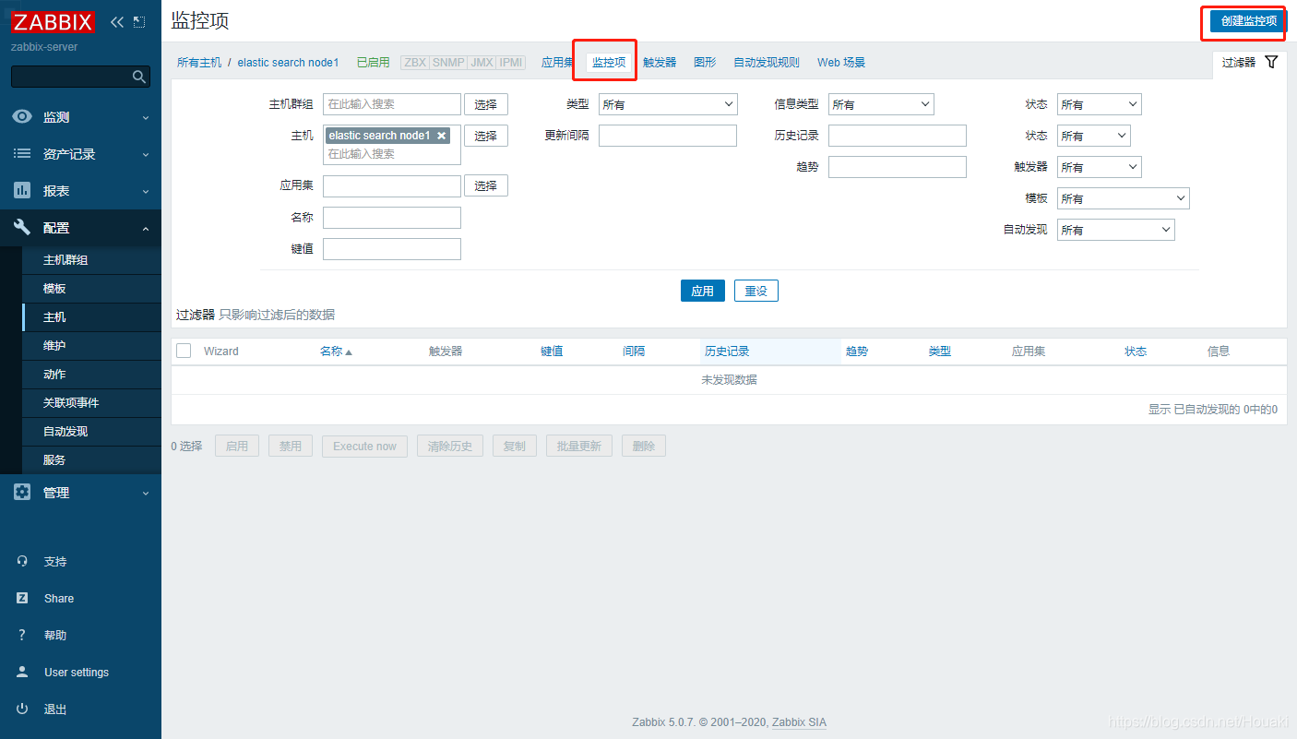
Task: Open the second 状态 dropdown
Action: pos(1094,136)
